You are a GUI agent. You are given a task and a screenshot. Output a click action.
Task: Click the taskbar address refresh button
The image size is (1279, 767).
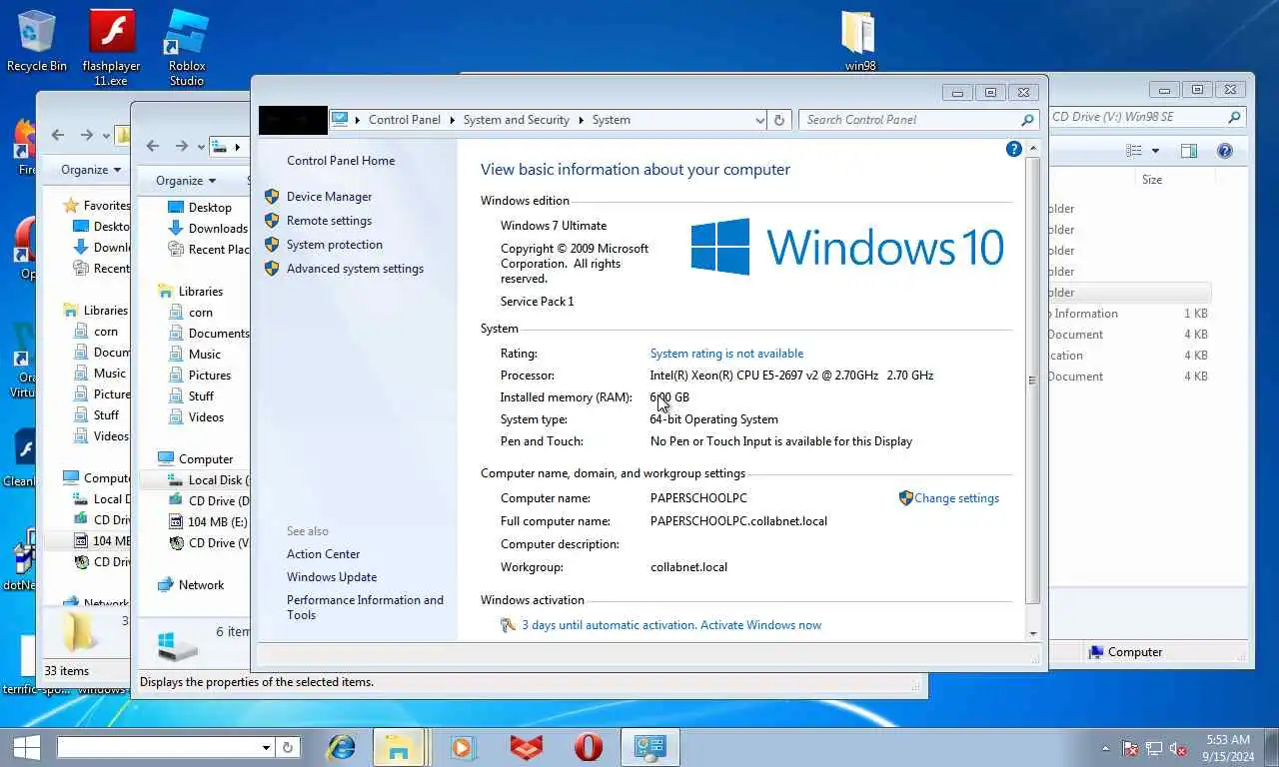point(287,747)
